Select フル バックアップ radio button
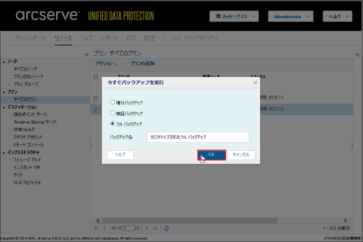Image resolution: width=363 pixels, height=242 pixels. pos(112,123)
